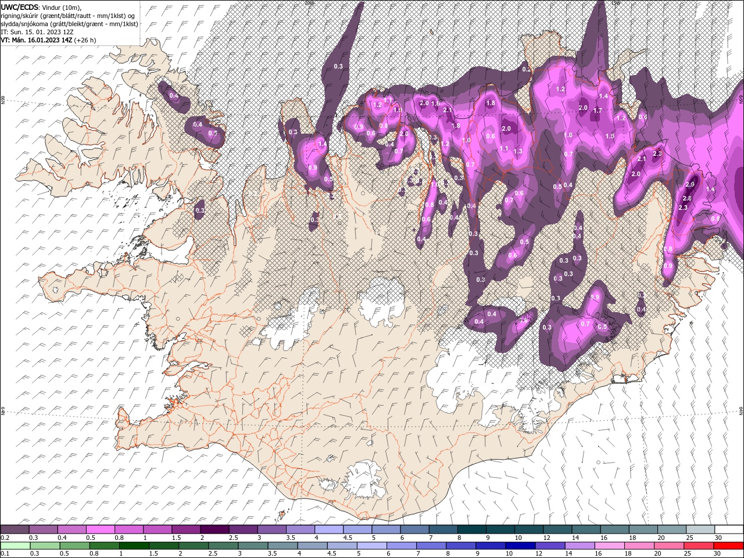Pick the darkest green 1–1.5 swatch in the bottom row
Image resolution: width=744 pixels, height=558 pixels.
coord(133,546)
